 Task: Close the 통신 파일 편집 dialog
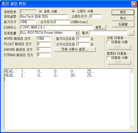[134, 4]
